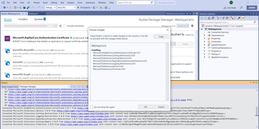Expand the Dependencies node
259x129 pixels.
click(205, 35)
